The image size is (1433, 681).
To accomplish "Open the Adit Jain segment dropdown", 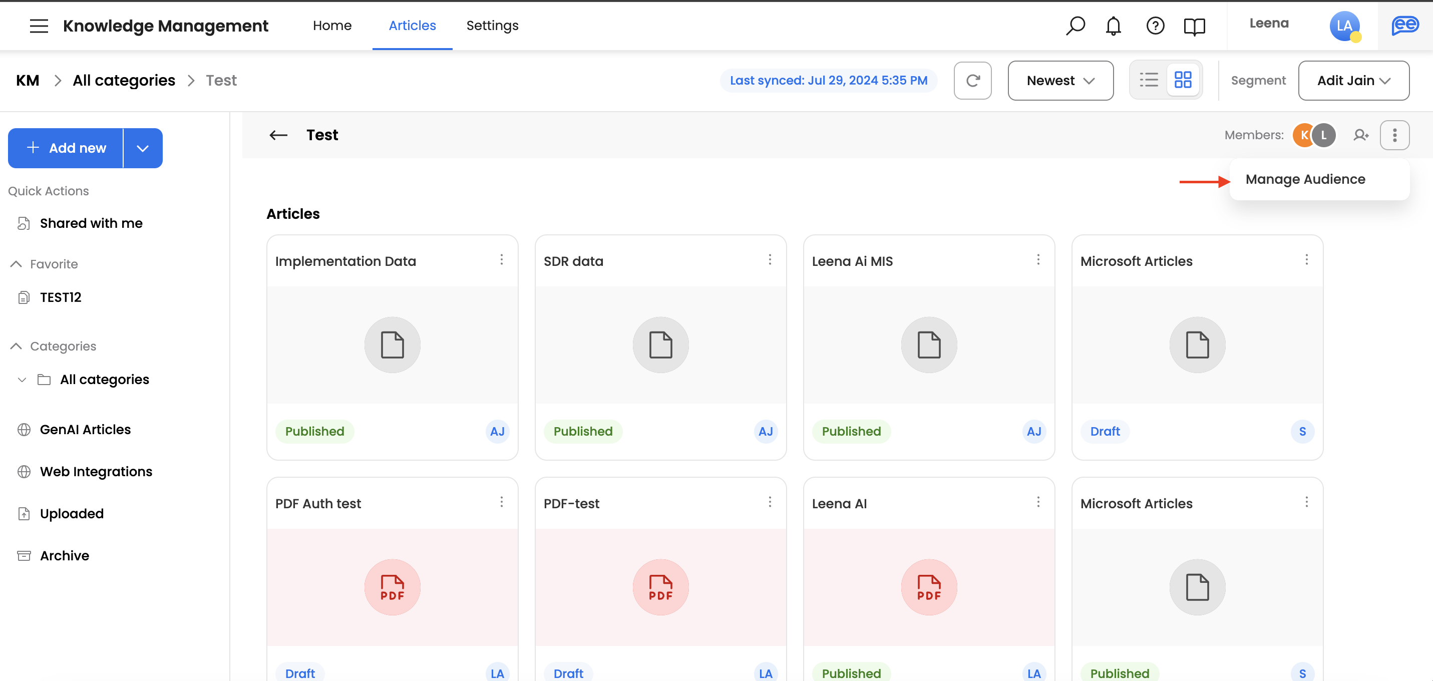I will tap(1353, 81).
